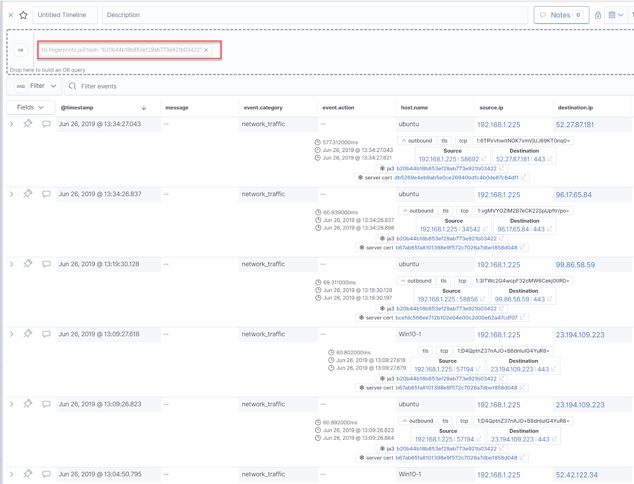The height and width of the screenshot is (484, 634).
Task: Close the timeline with the X icon
Action: tap(11, 15)
